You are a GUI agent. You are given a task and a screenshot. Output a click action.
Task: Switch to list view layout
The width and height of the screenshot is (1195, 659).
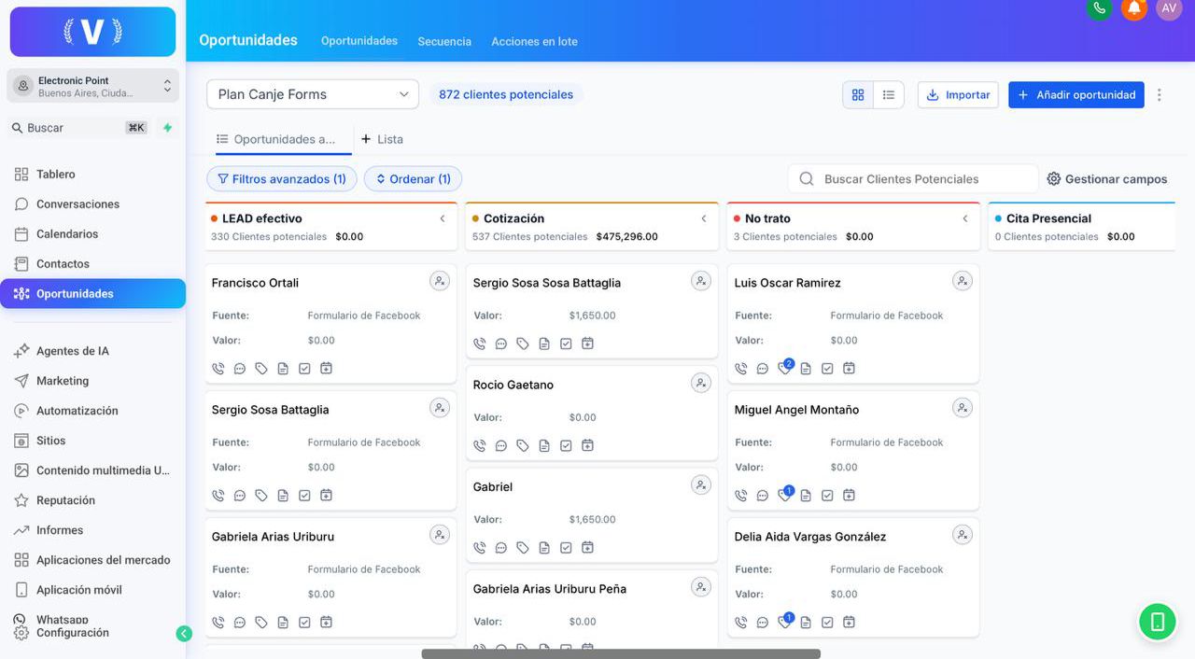889,95
